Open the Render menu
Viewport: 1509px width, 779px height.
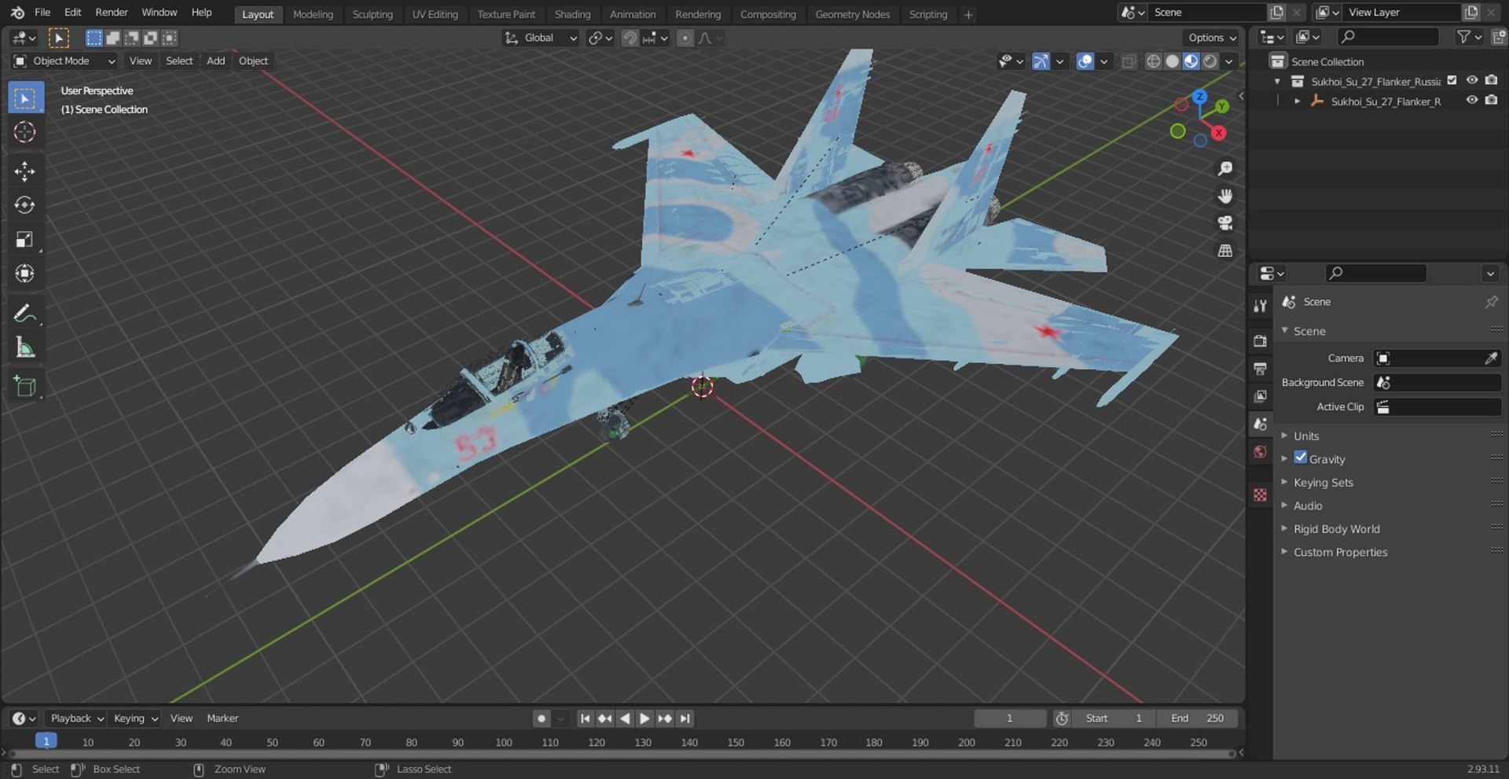click(x=112, y=13)
